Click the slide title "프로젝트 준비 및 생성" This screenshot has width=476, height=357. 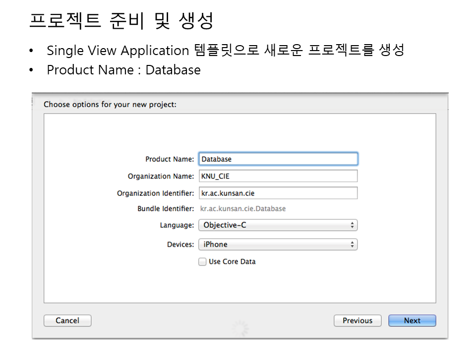click(x=121, y=20)
